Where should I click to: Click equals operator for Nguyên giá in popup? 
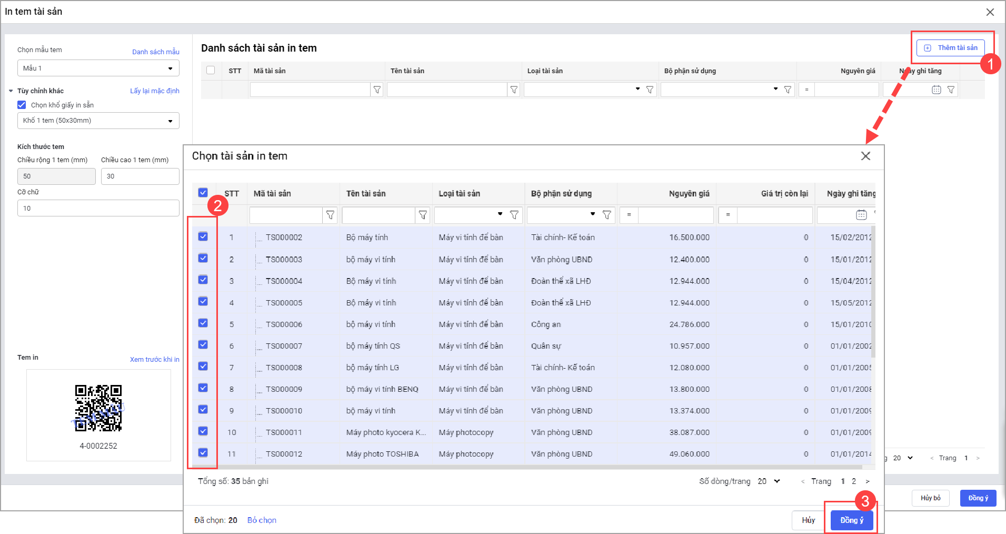[x=629, y=215]
